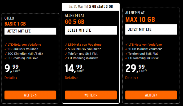Screen dimensions: 183x106
Task: Click footnote (1) next to 9,99 price
Action: [x=19, y=70]
